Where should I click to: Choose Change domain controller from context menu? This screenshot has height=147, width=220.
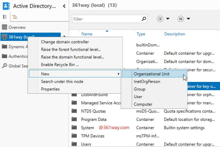pyautogui.click(x=65, y=42)
